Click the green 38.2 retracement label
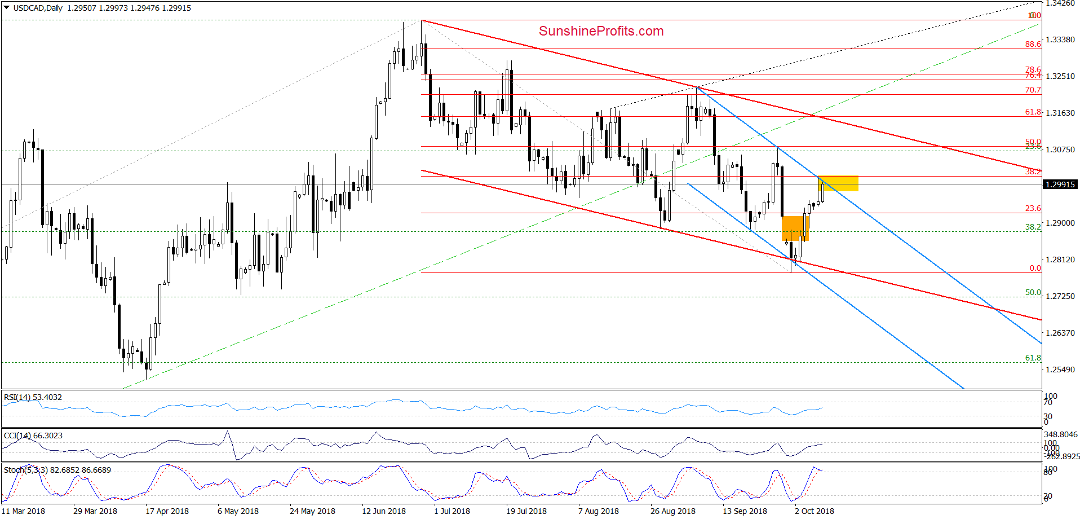The height and width of the screenshot is (519, 1080). (1033, 227)
